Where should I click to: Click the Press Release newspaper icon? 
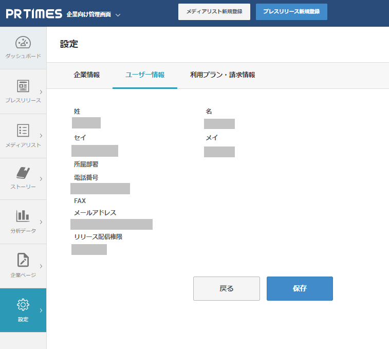23,86
